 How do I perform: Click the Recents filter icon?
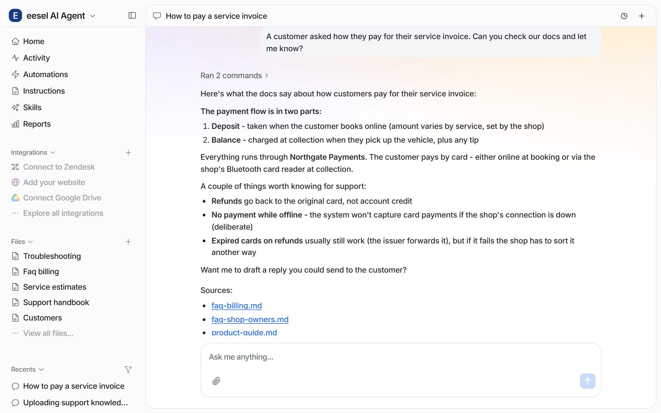[x=128, y=369]
